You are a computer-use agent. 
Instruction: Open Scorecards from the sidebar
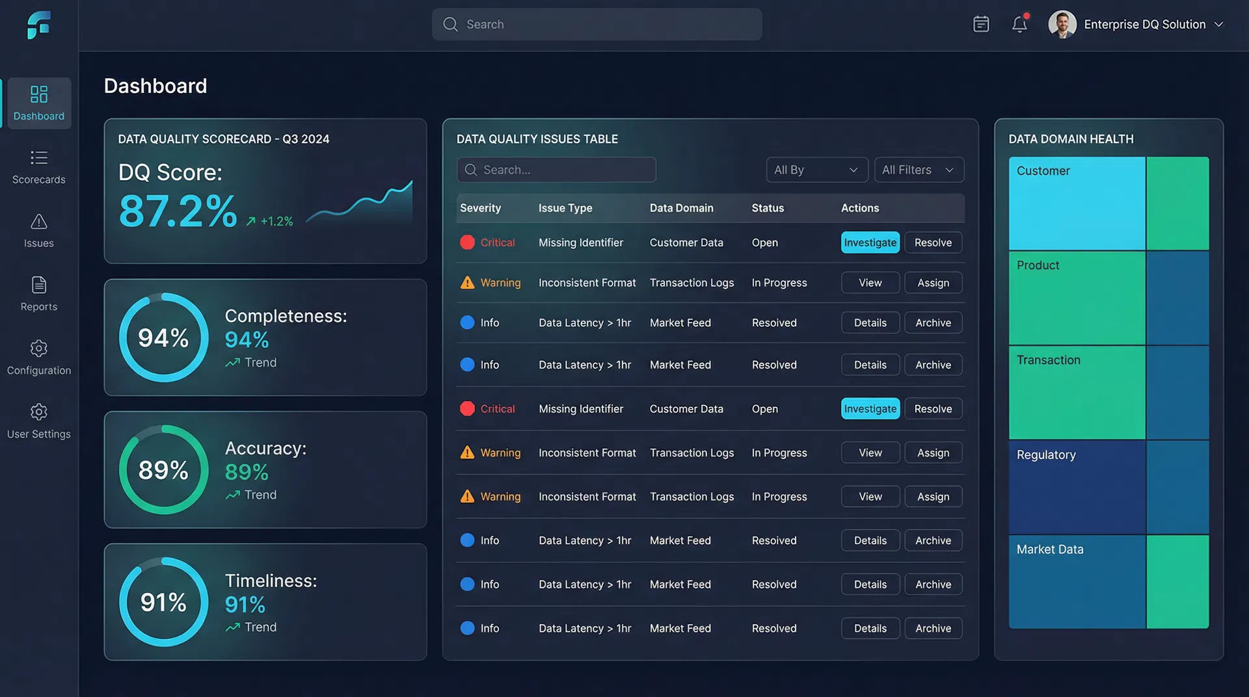(x=39, y=166)
